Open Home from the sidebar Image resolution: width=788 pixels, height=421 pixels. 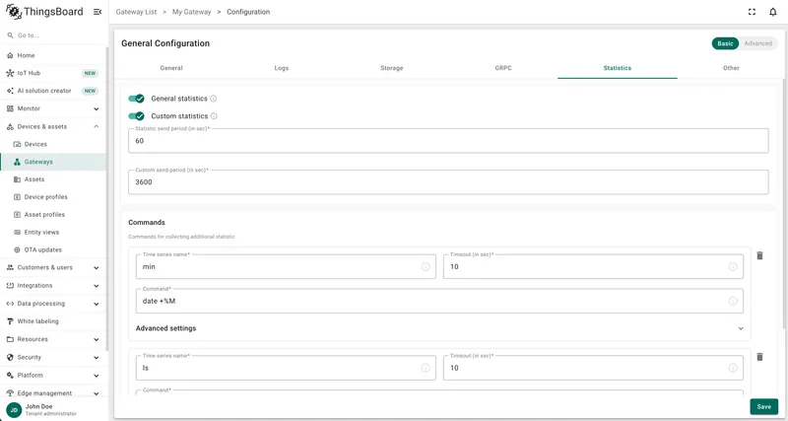point(53,55)
